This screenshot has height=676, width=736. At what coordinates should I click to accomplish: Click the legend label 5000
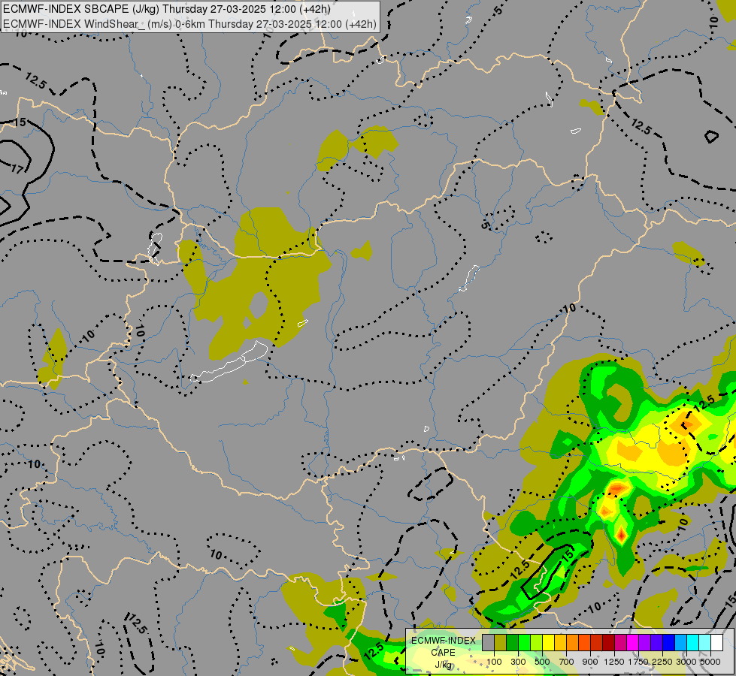click(710, 662)
